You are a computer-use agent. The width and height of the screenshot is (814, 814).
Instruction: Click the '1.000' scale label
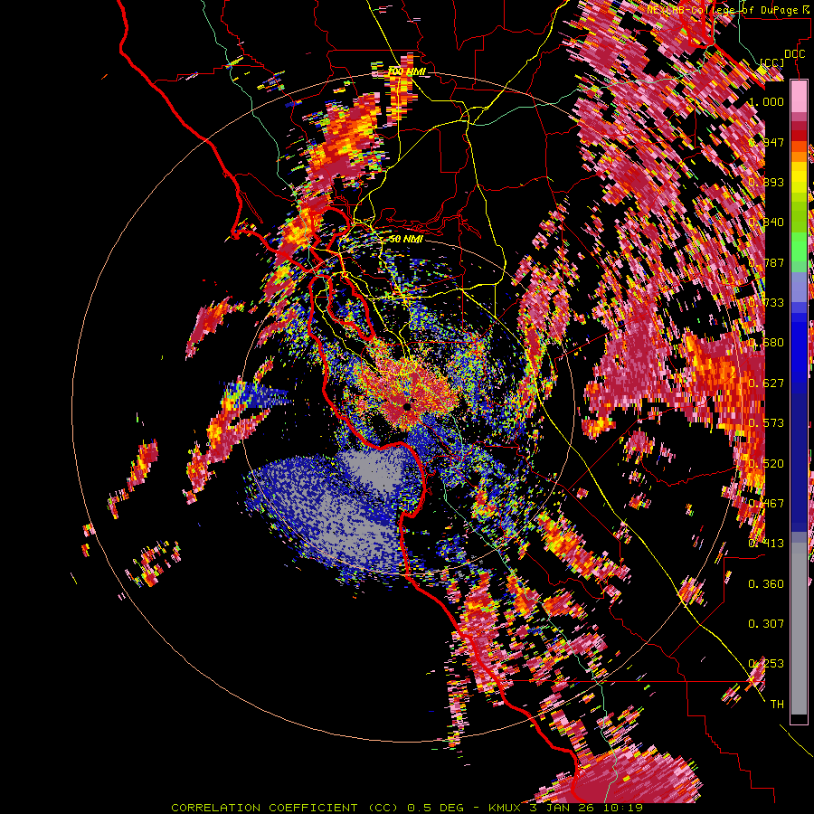pyautogui.click(x=766, y=101)
